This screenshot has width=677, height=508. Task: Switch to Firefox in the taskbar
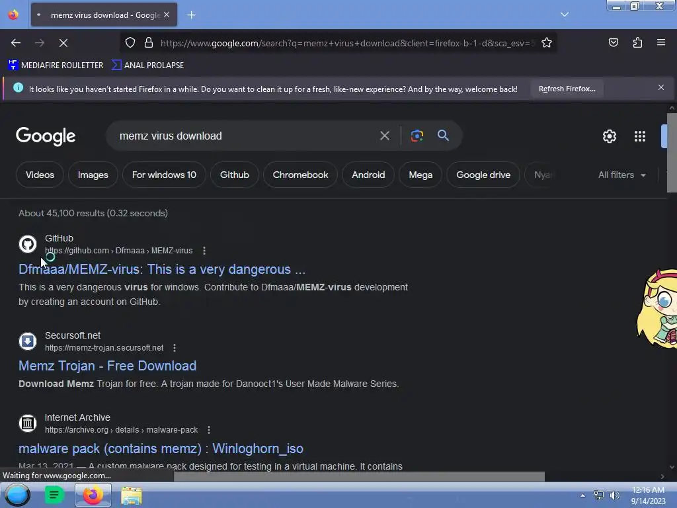pos(93,495)
